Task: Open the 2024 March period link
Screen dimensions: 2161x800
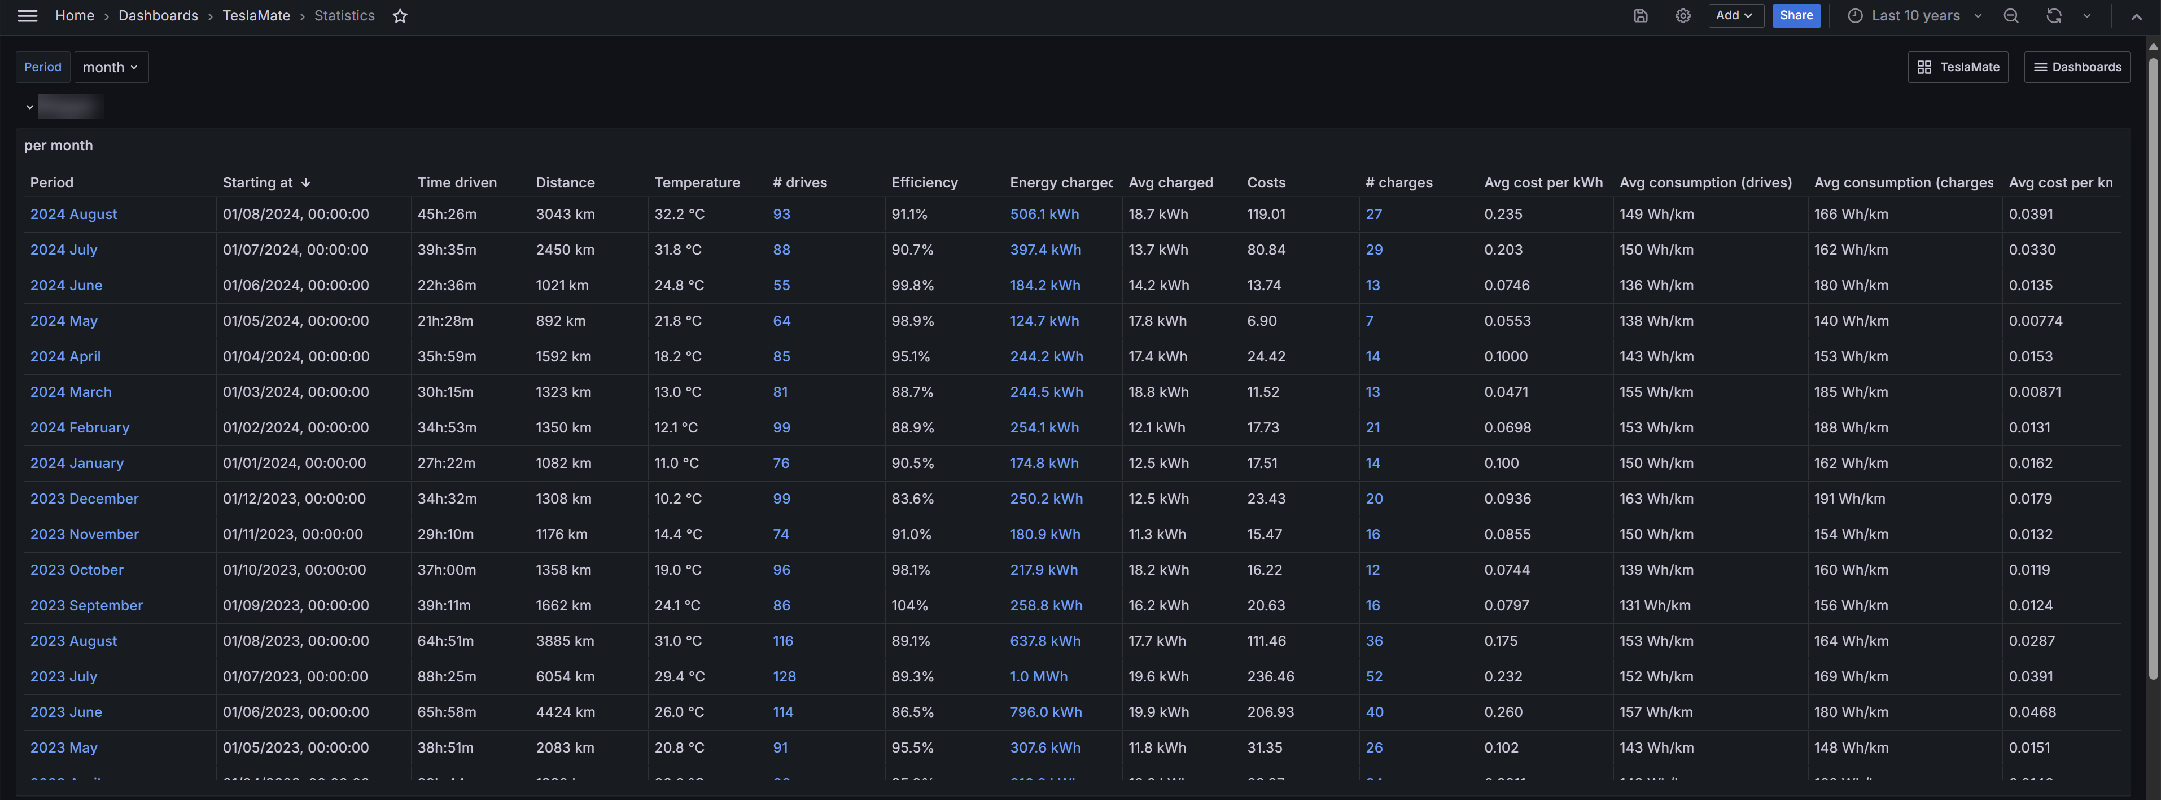Action: coord(71,392)
